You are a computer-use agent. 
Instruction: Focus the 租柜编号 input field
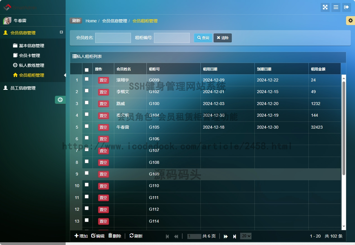(x=172, y=38)
